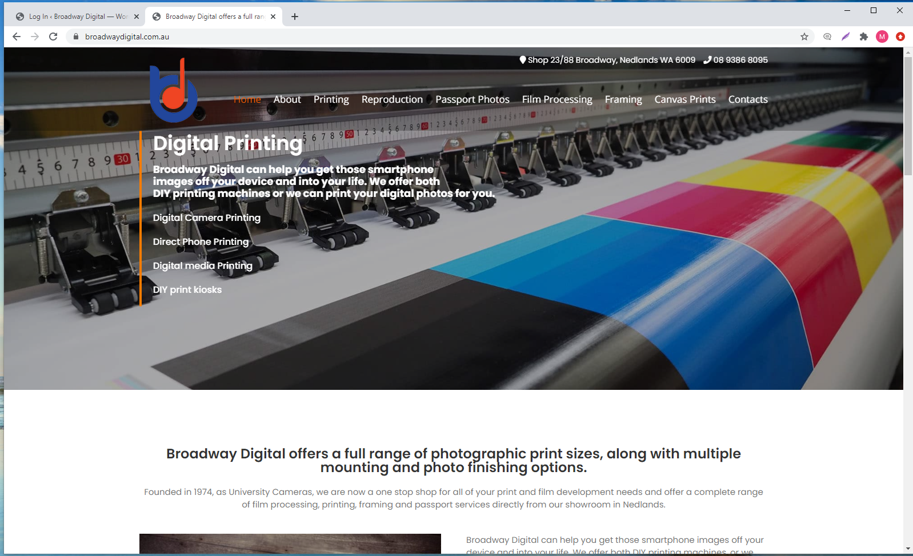
Task: Open the Extensions puzzle-piece icon
Action: click(x=864, y=37)
